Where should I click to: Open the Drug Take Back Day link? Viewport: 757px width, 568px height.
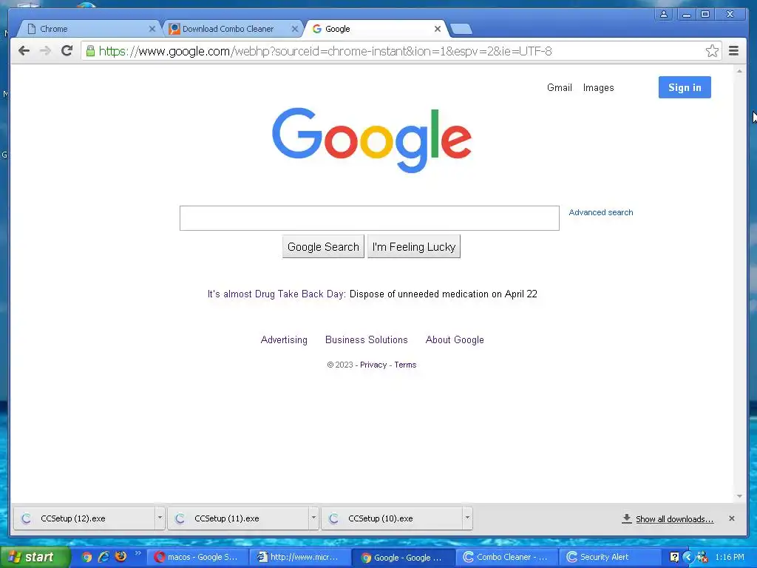[x=276, y=294]
